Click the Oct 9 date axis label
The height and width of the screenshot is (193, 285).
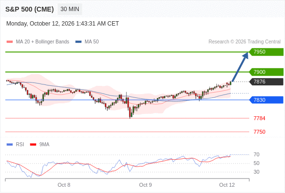click(x=145, y=185)
